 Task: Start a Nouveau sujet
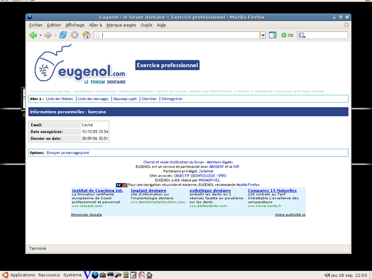coord(125,99)
